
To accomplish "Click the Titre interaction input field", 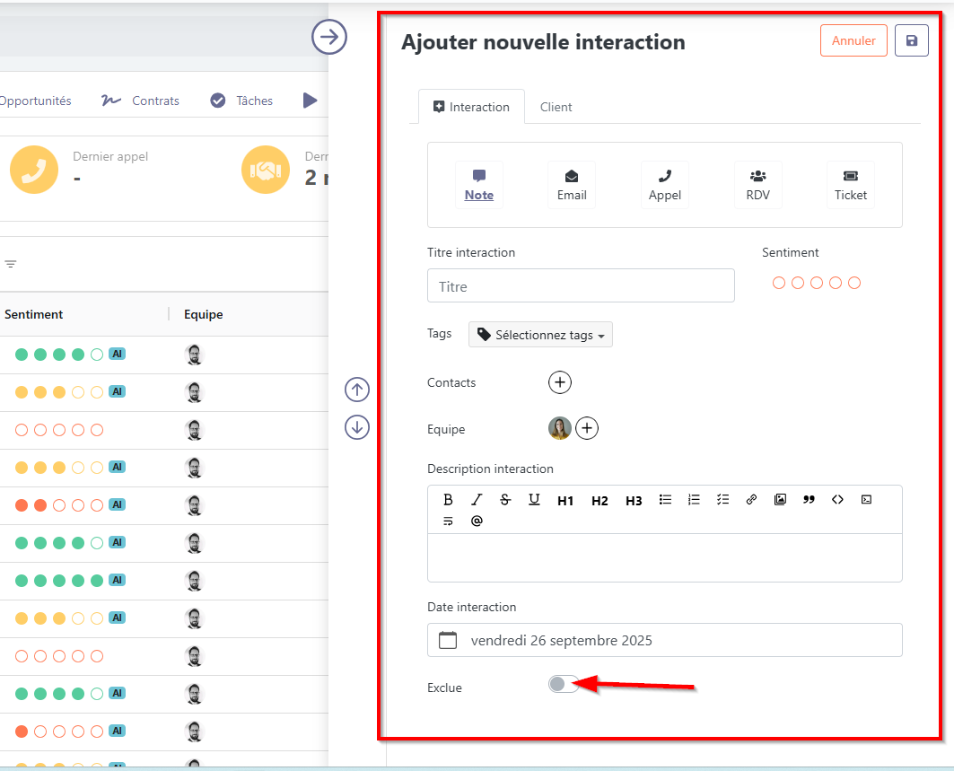I will [581, 286].
